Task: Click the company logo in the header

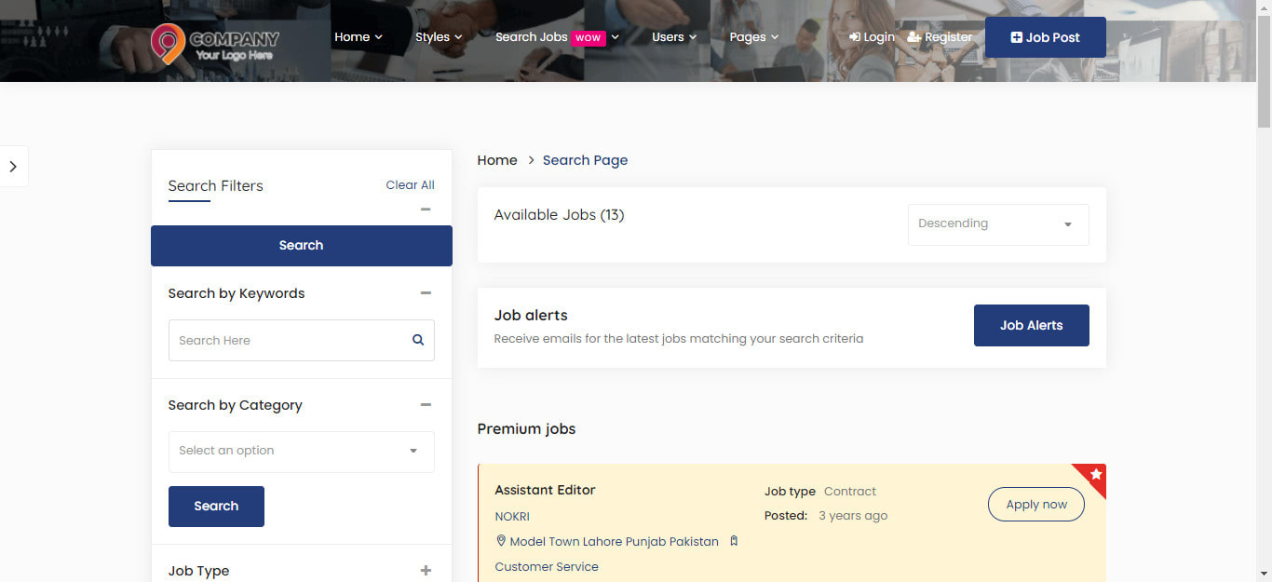Action: [x=214, y=44]
